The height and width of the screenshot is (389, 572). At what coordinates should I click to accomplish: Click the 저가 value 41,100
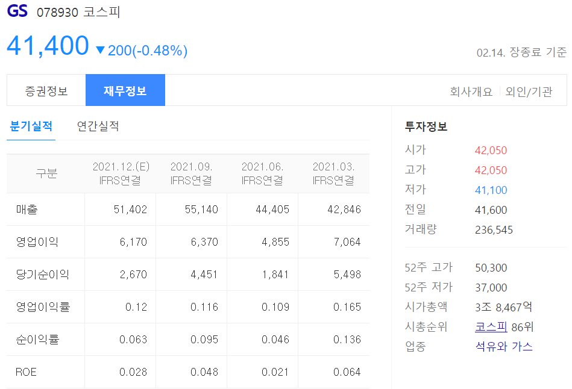pos(491,190)
